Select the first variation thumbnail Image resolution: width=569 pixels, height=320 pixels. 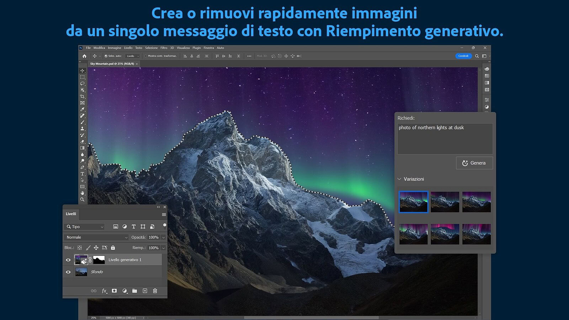[x=414, y=202]
